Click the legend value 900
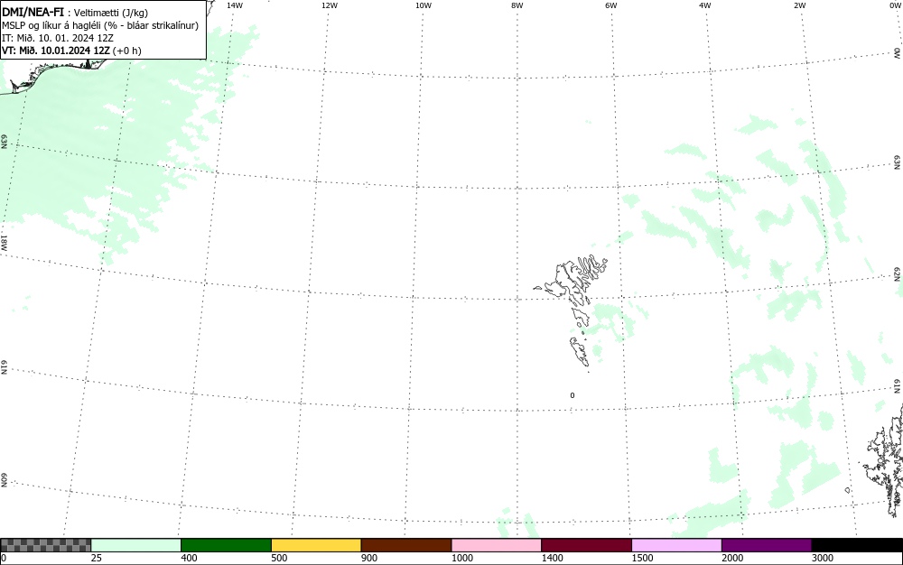Viewport: 903px width, 565px height. (369, 558)
